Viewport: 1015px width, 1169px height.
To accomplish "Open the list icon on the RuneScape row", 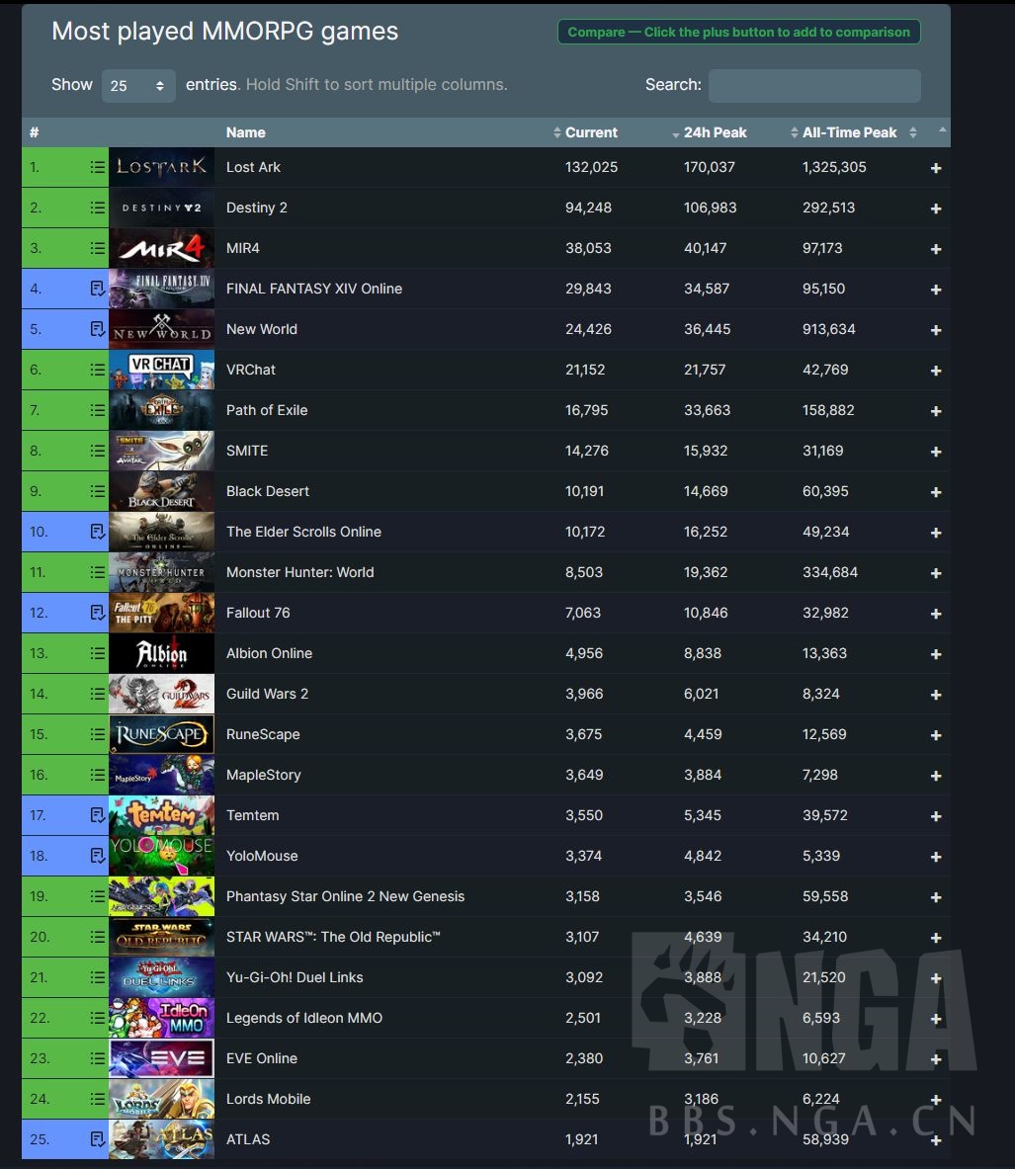I will (97, 734).
